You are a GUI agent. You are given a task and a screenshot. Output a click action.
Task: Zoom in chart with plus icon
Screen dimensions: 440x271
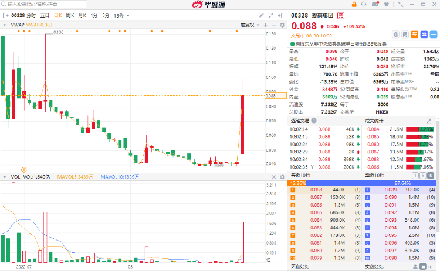(265, 25)
